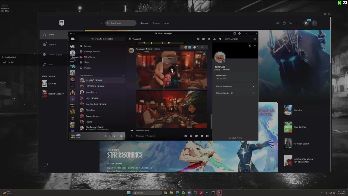Open Epic Games friends icon

306,23
